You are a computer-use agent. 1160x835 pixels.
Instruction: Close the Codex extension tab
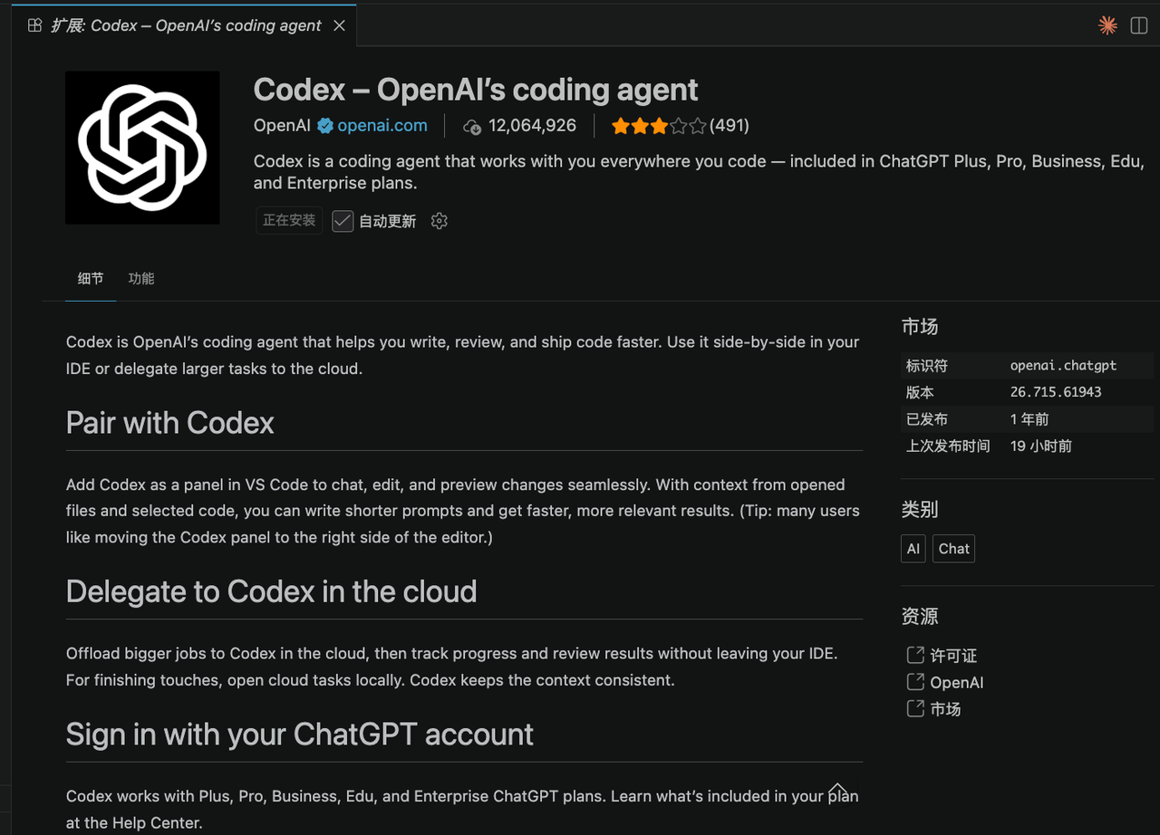pos(339,25)
